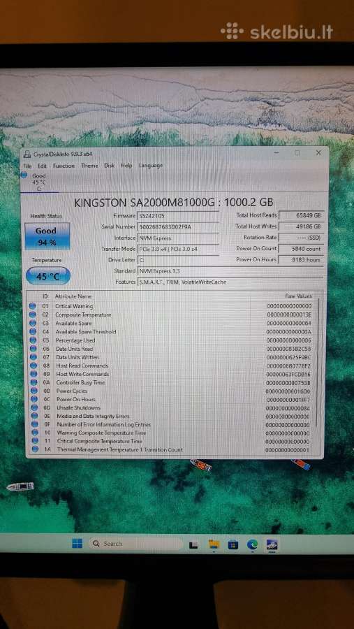354x629 pixels.
Task: Select the Unsafe Shutdowns row
Action: [172, 408]
